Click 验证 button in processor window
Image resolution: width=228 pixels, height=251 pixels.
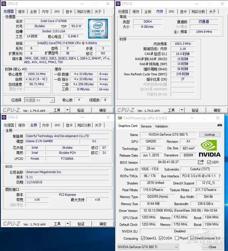(81, 110)
